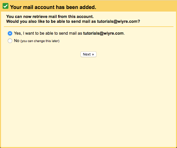Click the dark yellow header bar background
177x148 pixels.
[x=135, y=6]
